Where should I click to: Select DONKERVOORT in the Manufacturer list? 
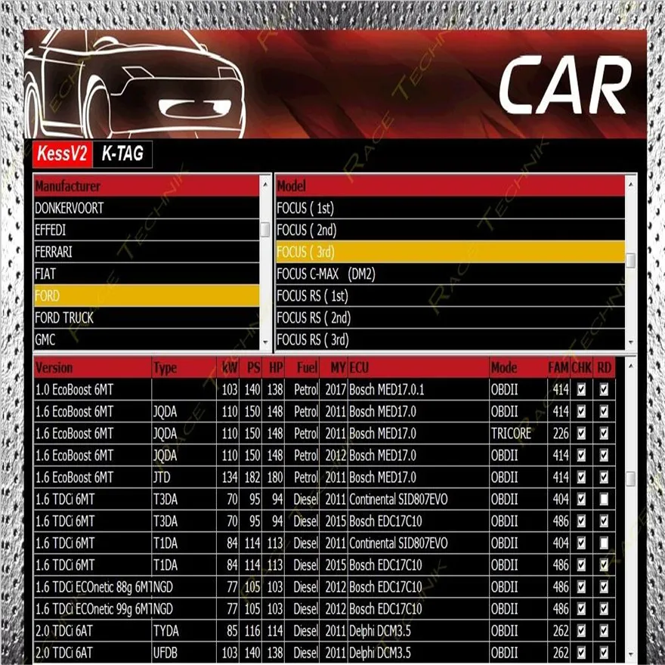[x=147, y=209]
